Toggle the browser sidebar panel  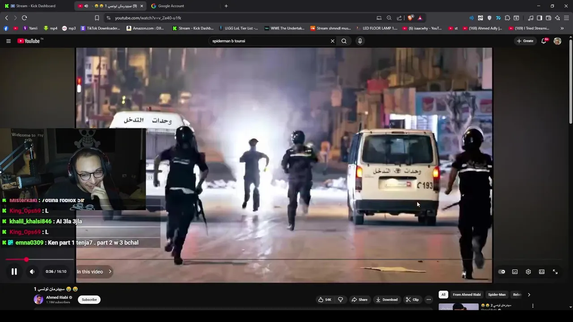tap(539, 18)
